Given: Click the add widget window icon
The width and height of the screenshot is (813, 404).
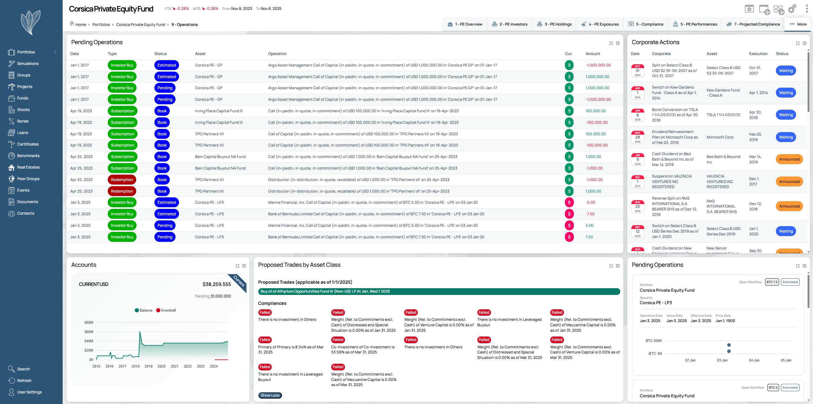Looking at the screenshot, I should click(x=764, y=9).
